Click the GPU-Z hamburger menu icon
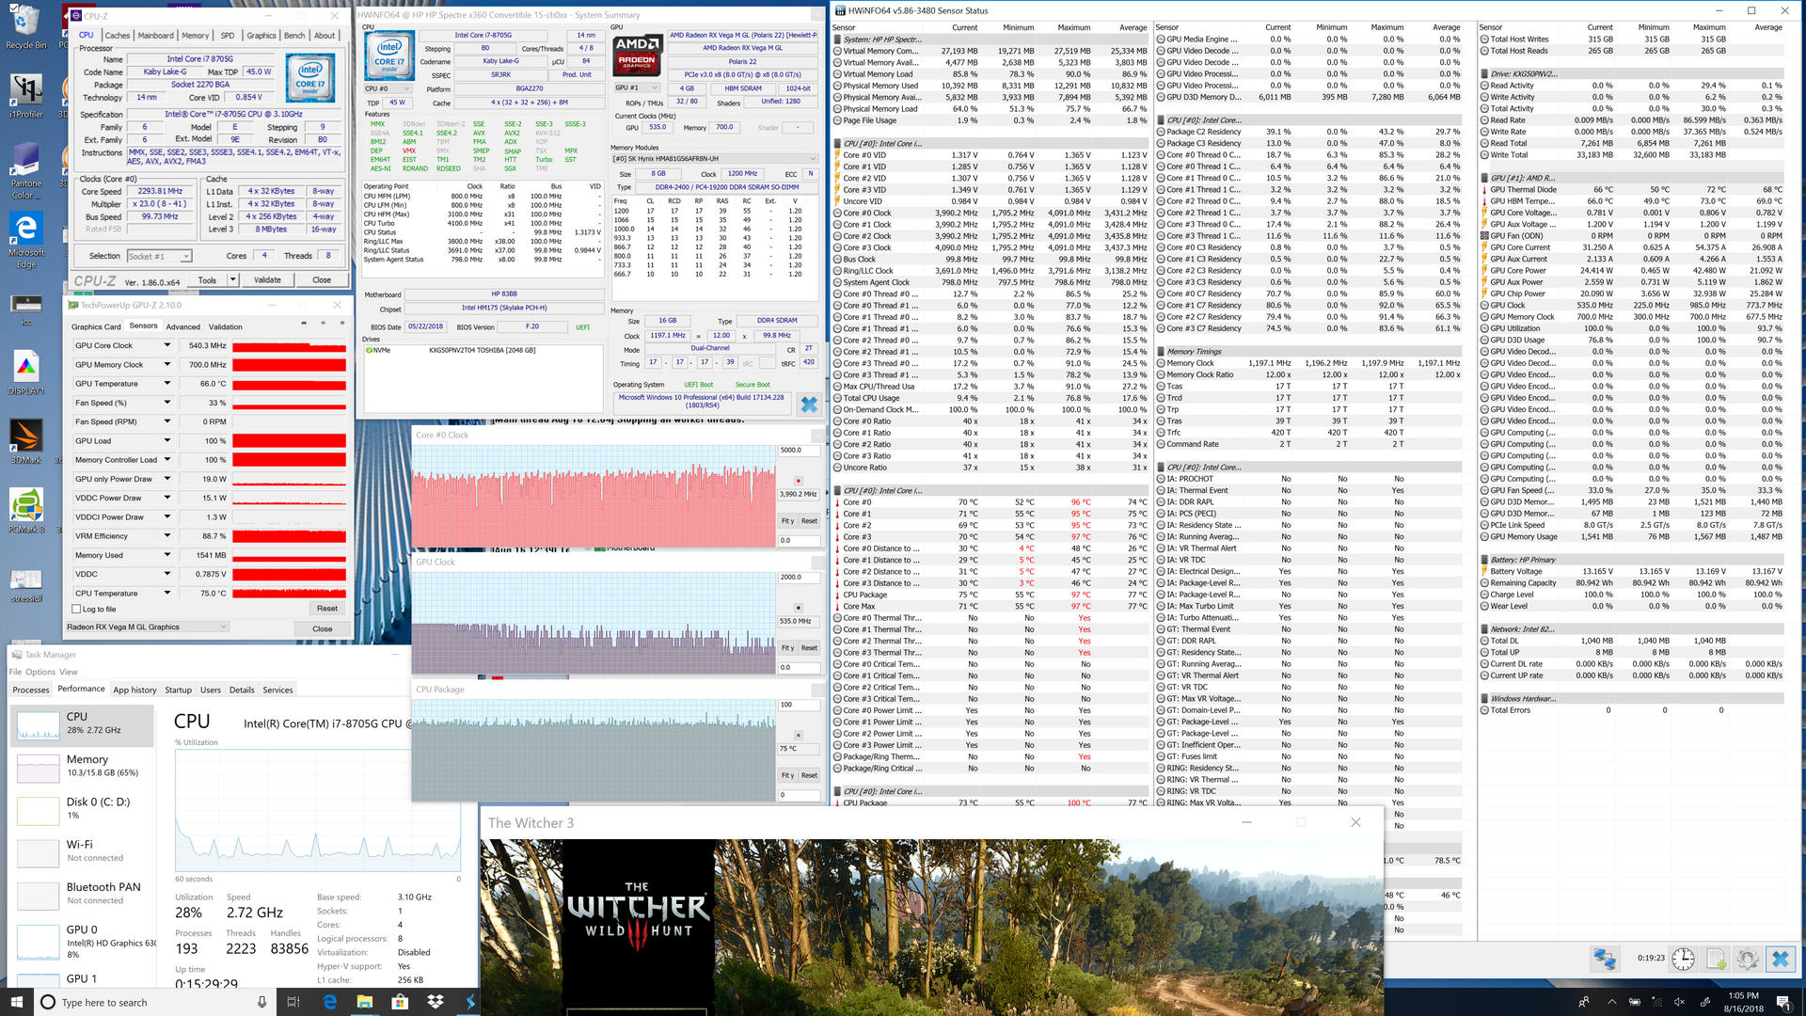The image size is (1806, 1016). click(341, 323)
